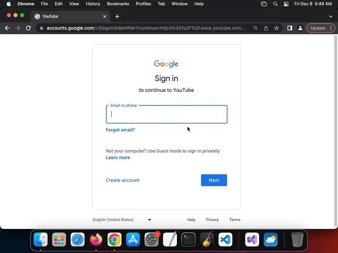The height and width of the screenshot is (253, 338).
Task: Click the page vertical scrollbar
Action: [x=335, y=131]
